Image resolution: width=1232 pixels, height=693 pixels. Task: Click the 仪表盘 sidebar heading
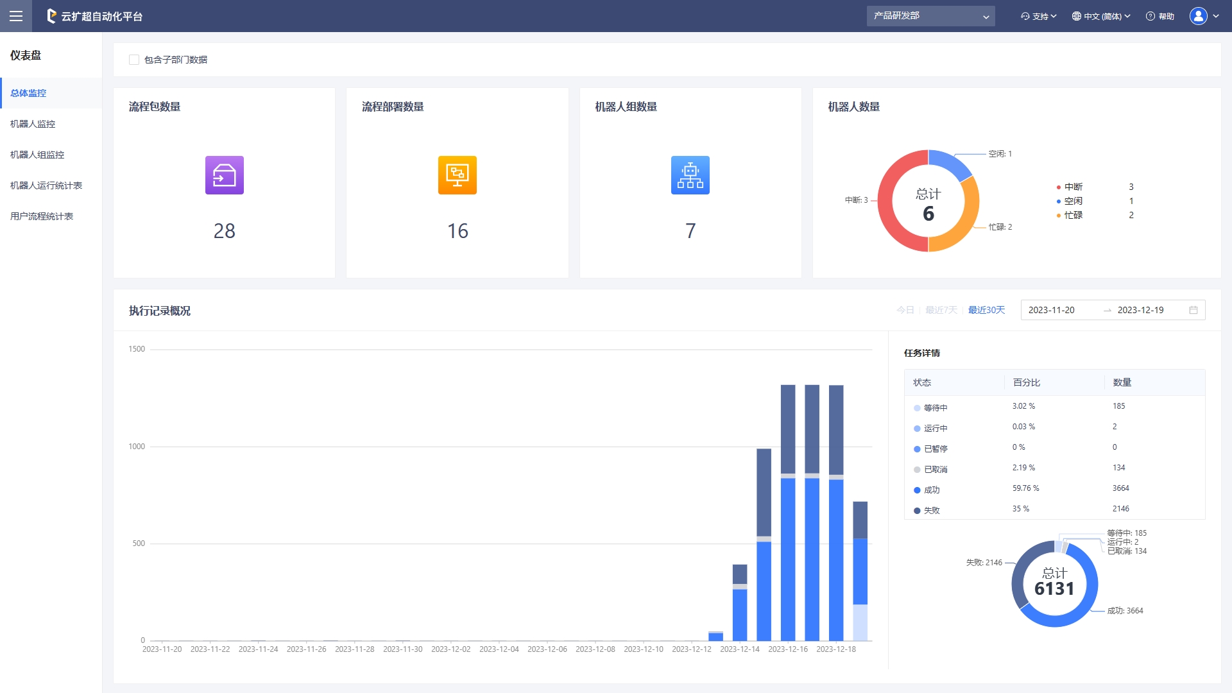pos(26,55)
